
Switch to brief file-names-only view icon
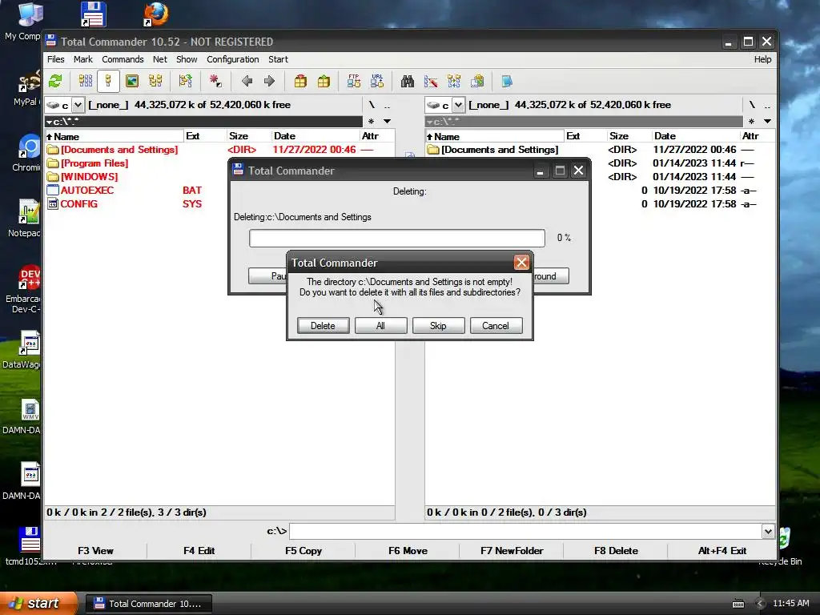pyautogui.click(x=85, y=81)
